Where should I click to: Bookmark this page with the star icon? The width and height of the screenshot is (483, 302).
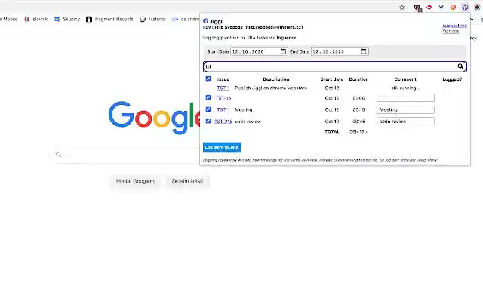point(401,8)
